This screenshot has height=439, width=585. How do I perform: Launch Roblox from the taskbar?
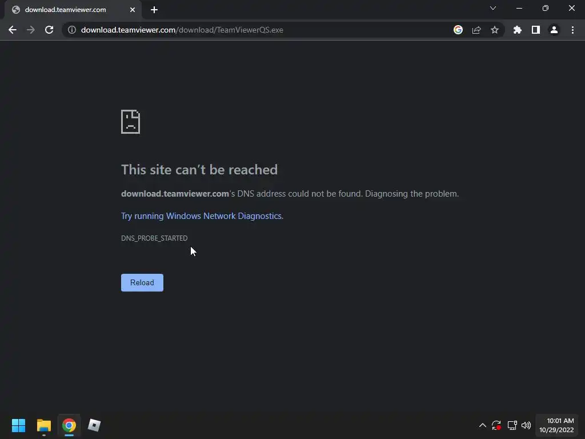pyautogui.click(x=94, y=425)
